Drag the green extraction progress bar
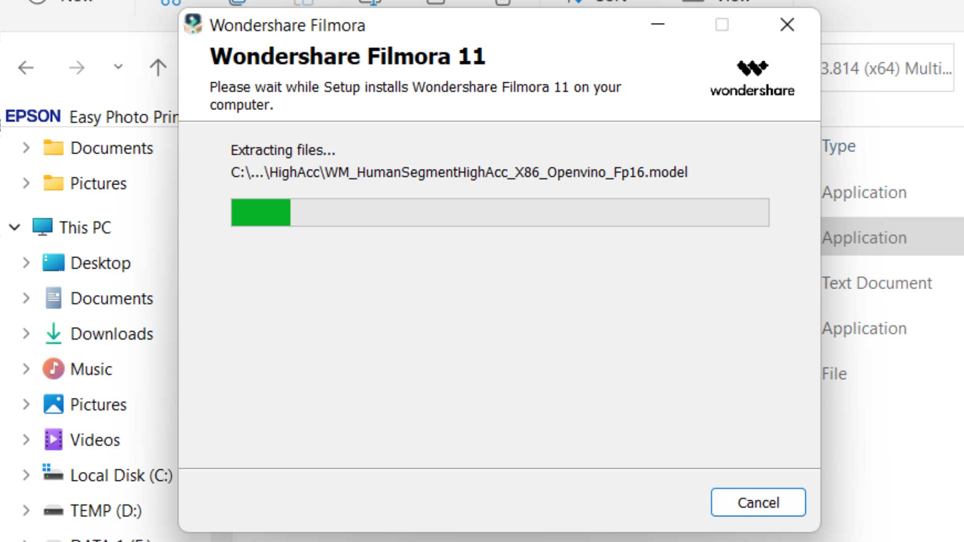964x542 pixels. click(x=260, y=212)
